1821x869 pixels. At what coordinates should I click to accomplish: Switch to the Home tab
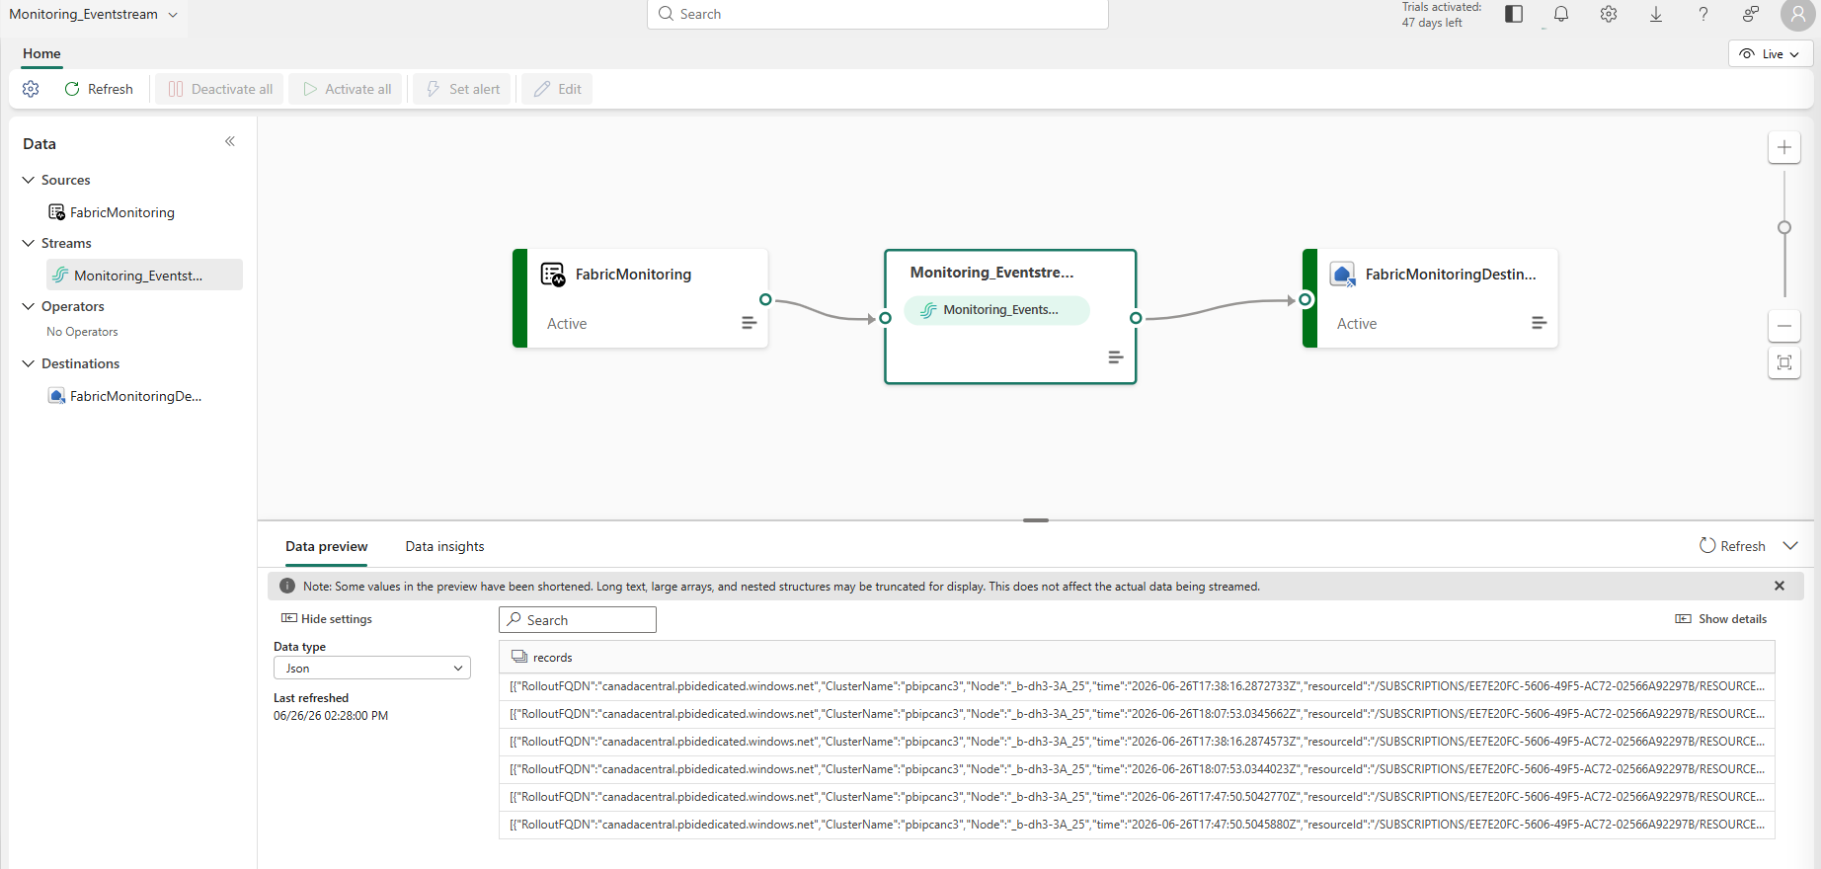click(x=41, y=53)
